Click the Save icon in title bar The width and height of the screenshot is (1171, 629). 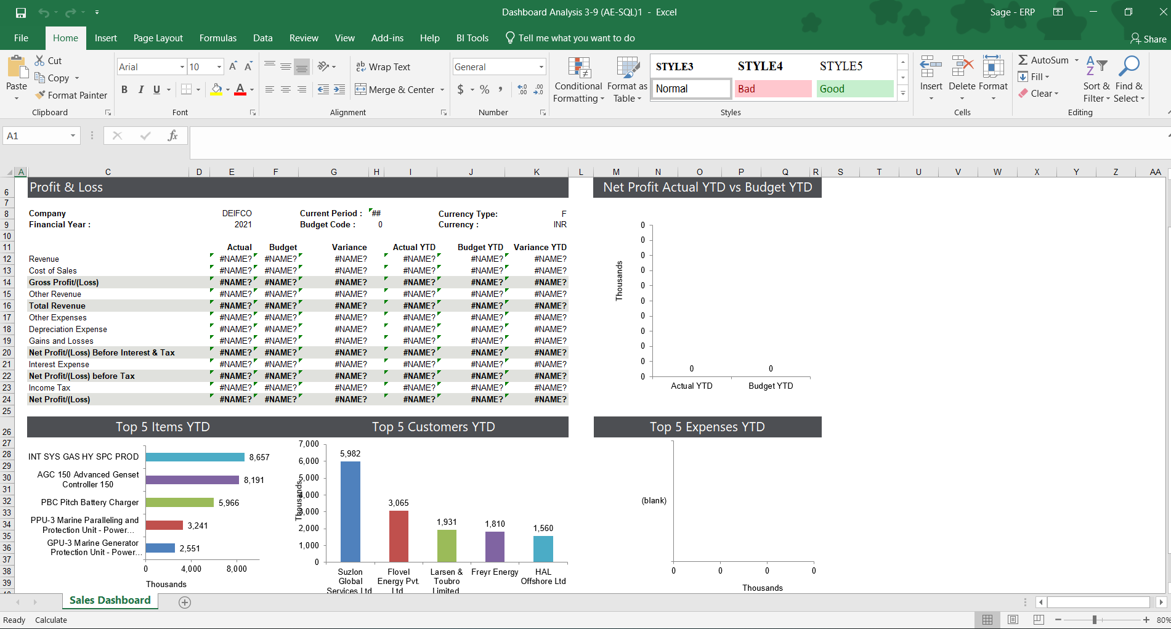point(21,12)
